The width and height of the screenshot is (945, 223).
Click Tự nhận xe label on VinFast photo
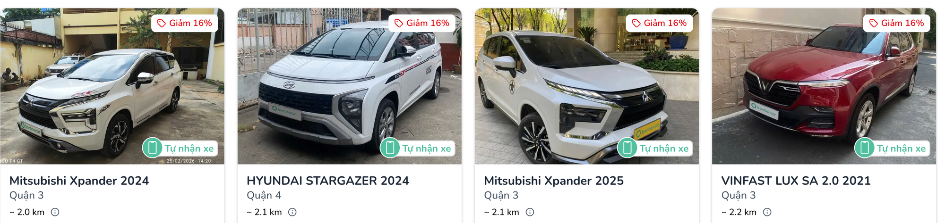coord(902,149)
